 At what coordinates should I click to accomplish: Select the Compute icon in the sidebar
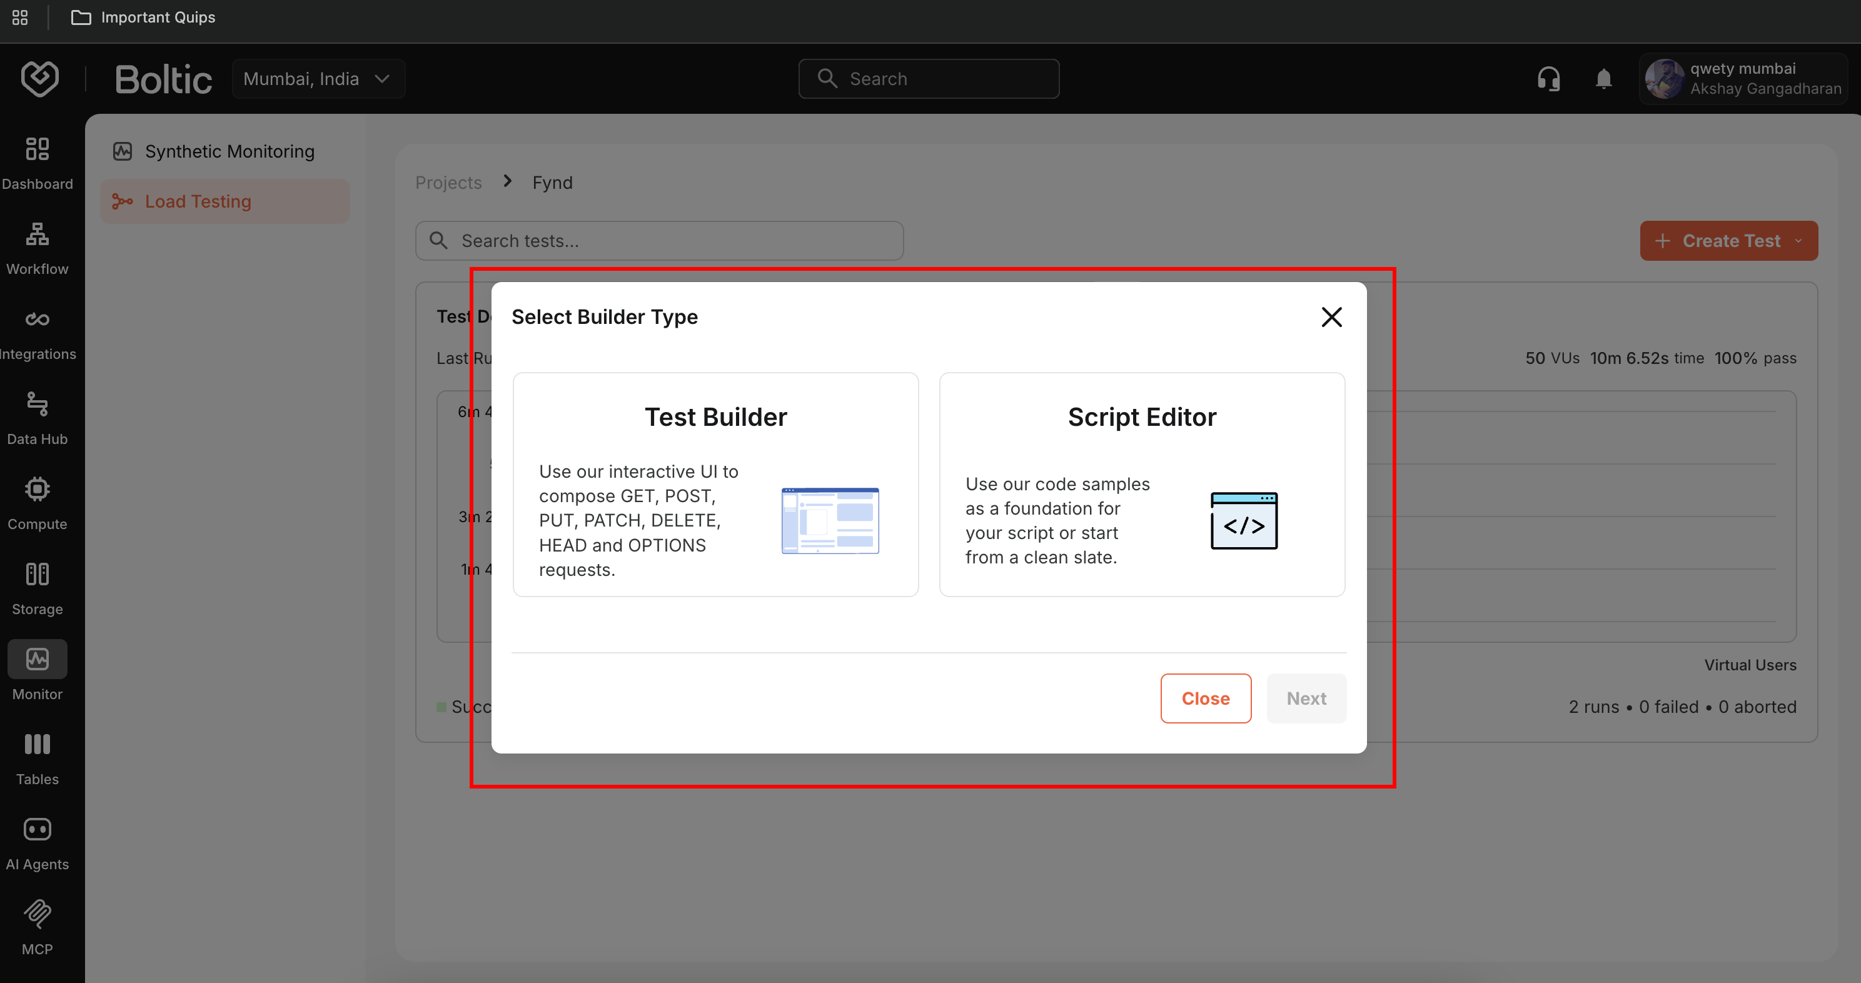coord(37,488)
